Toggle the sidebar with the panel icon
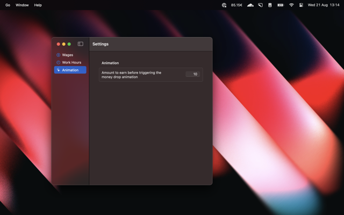344x215 pixels. point(81,44)
